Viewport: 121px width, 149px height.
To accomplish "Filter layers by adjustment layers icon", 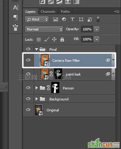I will tap(64, 19).
